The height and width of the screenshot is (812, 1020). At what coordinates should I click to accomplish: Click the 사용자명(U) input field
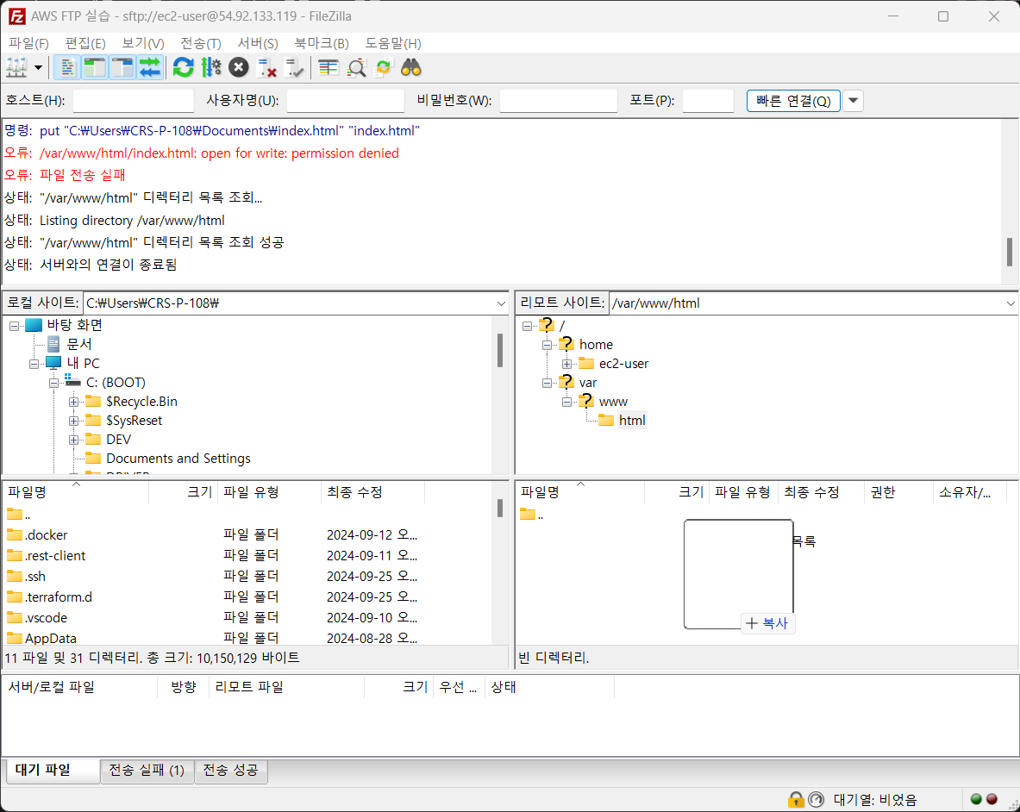[x=346, y=101]
